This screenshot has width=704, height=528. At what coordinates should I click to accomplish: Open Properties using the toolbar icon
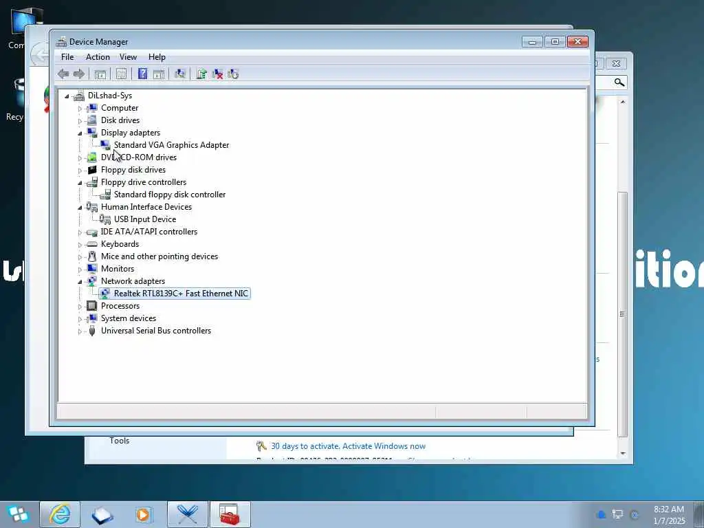pyautogui.click(x=121, y=74)
